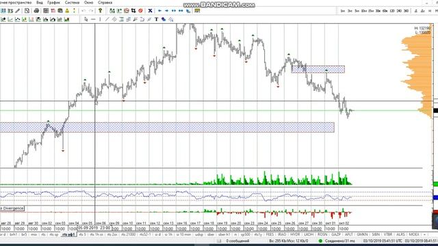Click the yellow warning triangle icon
The image size is (438, 246).
67,11
